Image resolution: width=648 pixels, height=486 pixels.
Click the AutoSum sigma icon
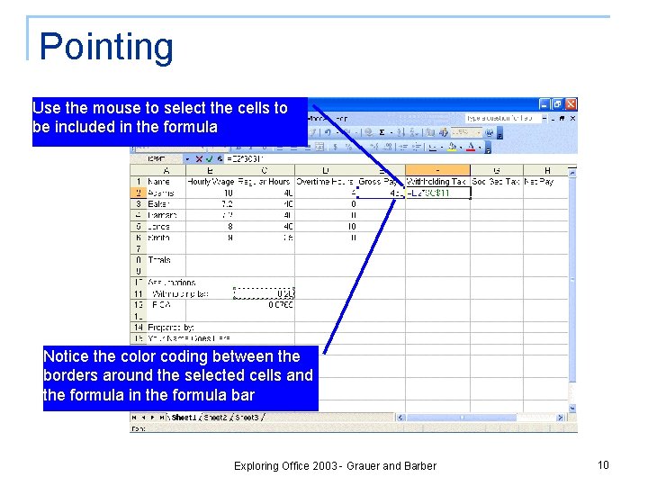point(382,132)
